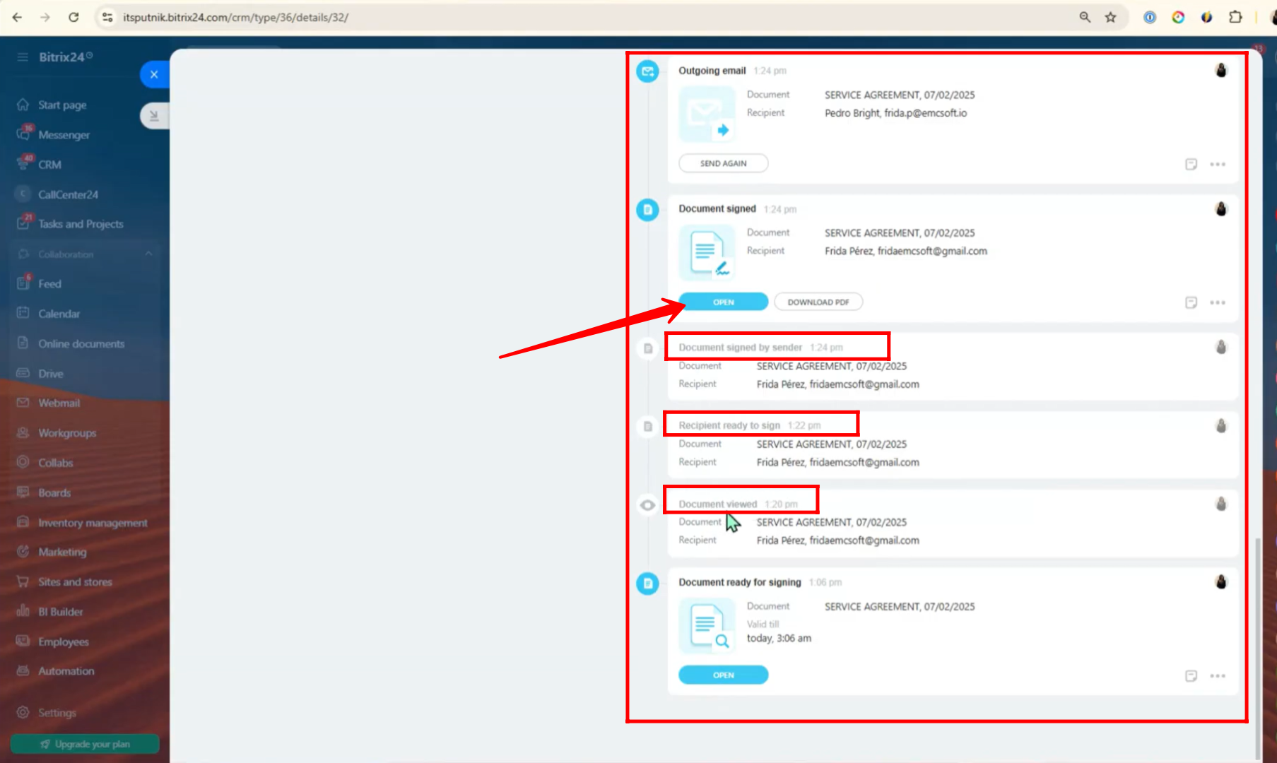
Task: Go back using browser back arrow
Action: click(18, 17)
